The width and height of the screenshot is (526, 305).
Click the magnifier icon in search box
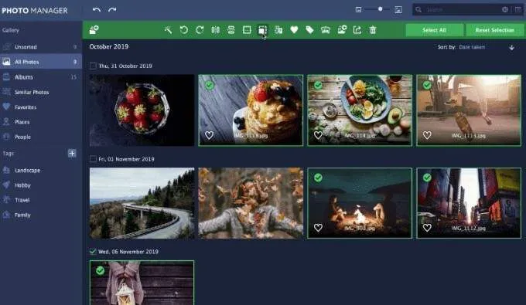click(x=418, y=10)
